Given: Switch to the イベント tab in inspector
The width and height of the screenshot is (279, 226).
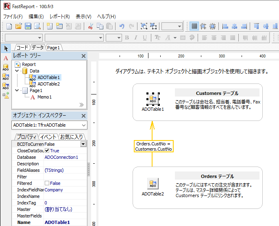Looking at the screenshot, I should click(48, 136).
